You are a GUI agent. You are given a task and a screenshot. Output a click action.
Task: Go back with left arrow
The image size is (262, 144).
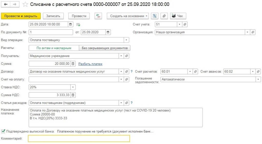[x=6, y=4]
